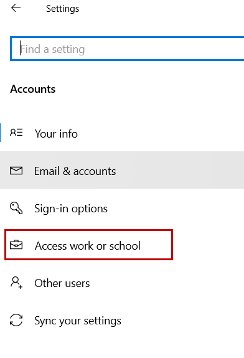Click inside the red-outlined Access work box
Viewport: 244px width, 358px height.
pyautogui.click(x=88, y=245)
